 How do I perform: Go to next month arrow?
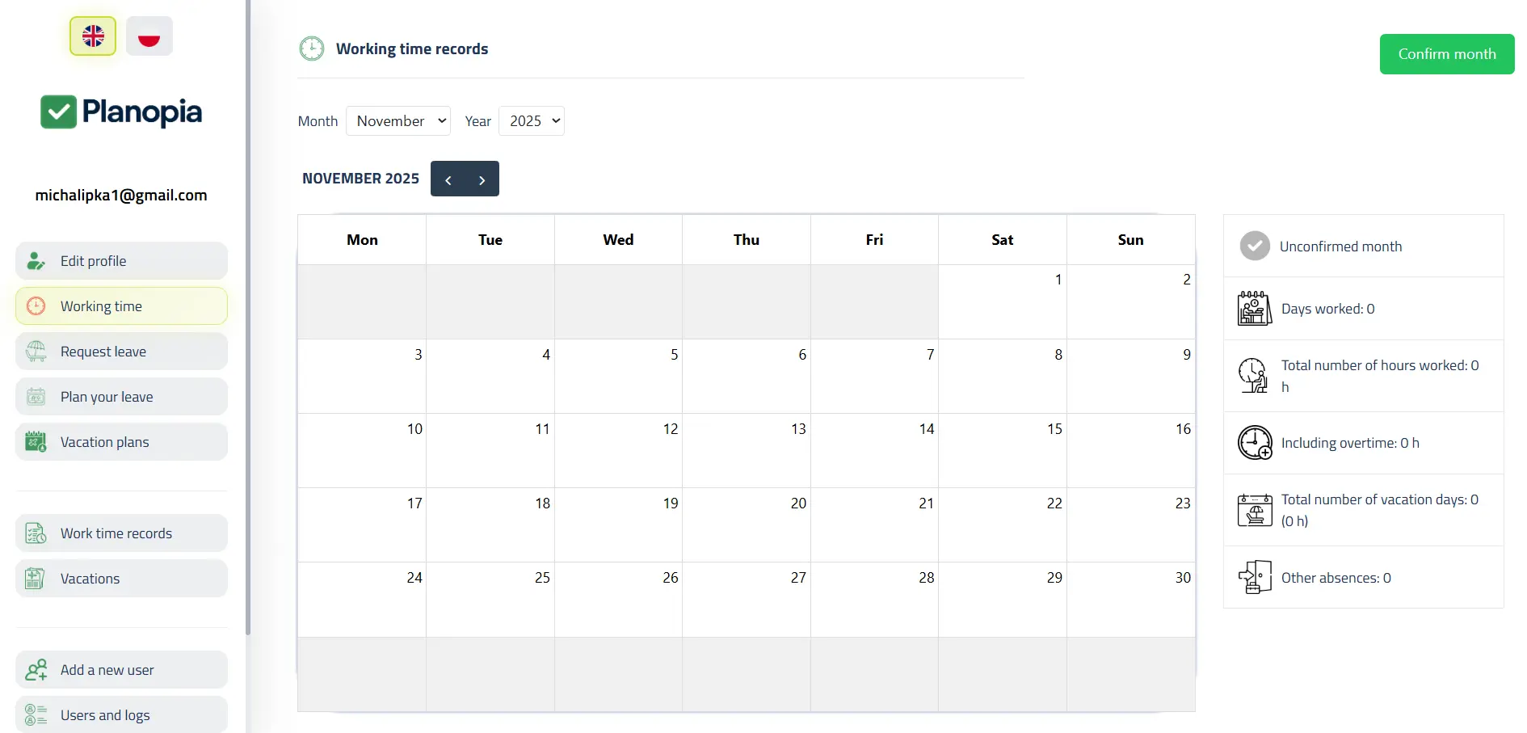click(482, 179)
